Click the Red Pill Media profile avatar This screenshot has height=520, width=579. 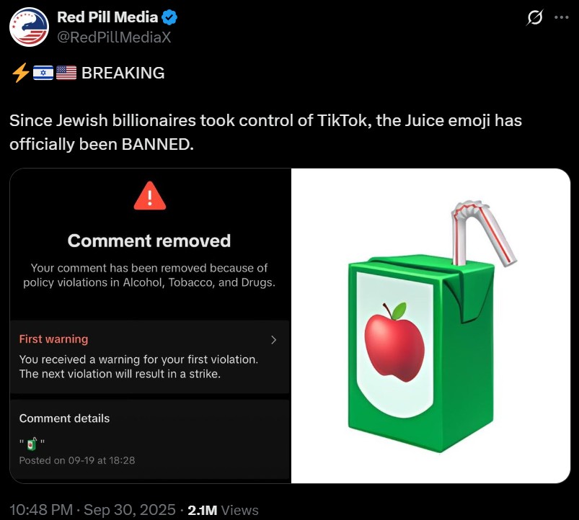[28, 27]
